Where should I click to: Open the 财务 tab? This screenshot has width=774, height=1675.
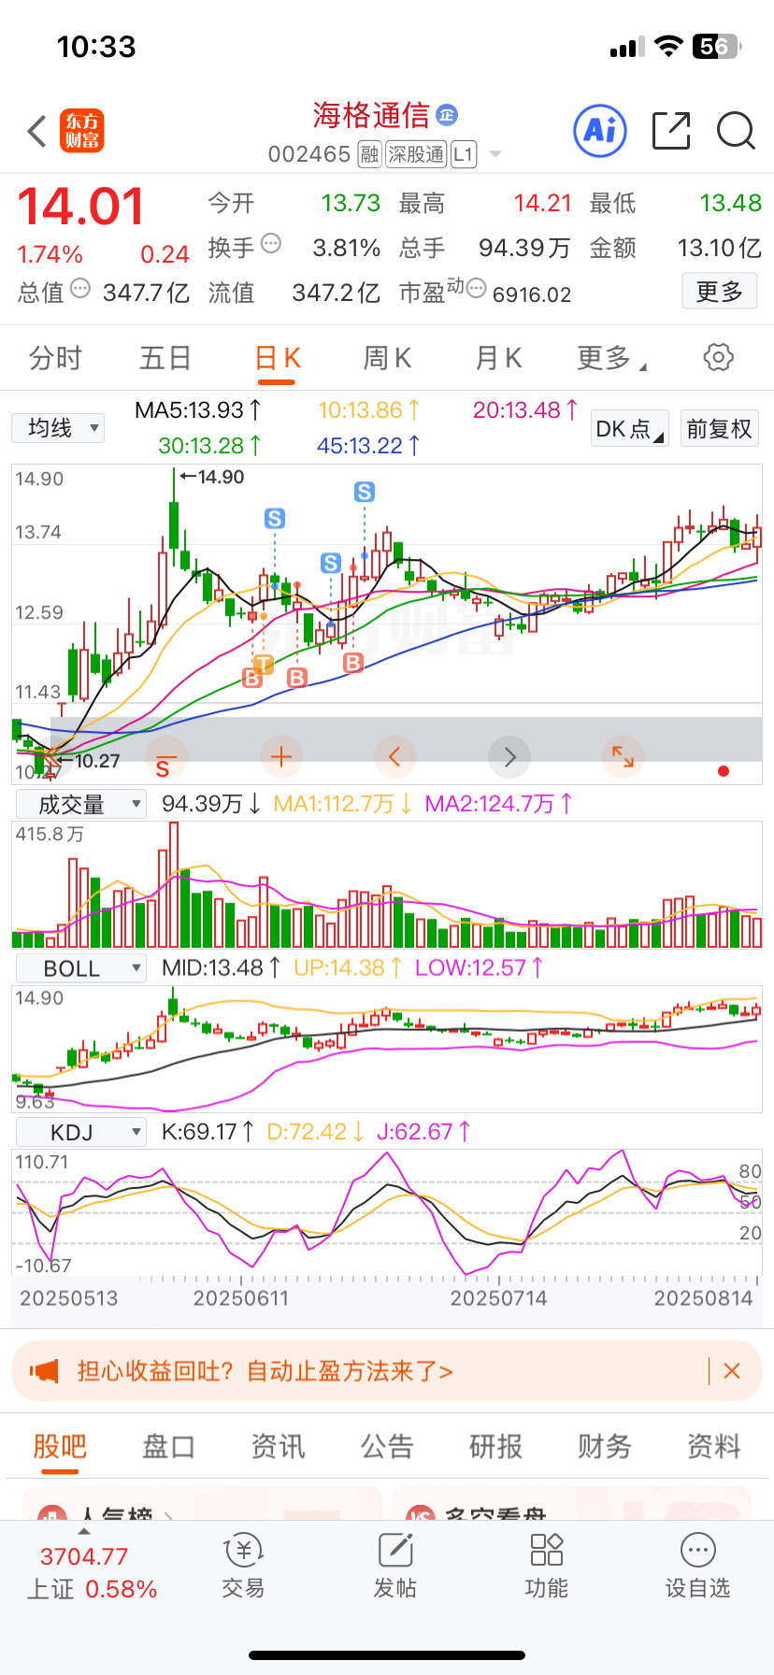tap(605, 1447)
